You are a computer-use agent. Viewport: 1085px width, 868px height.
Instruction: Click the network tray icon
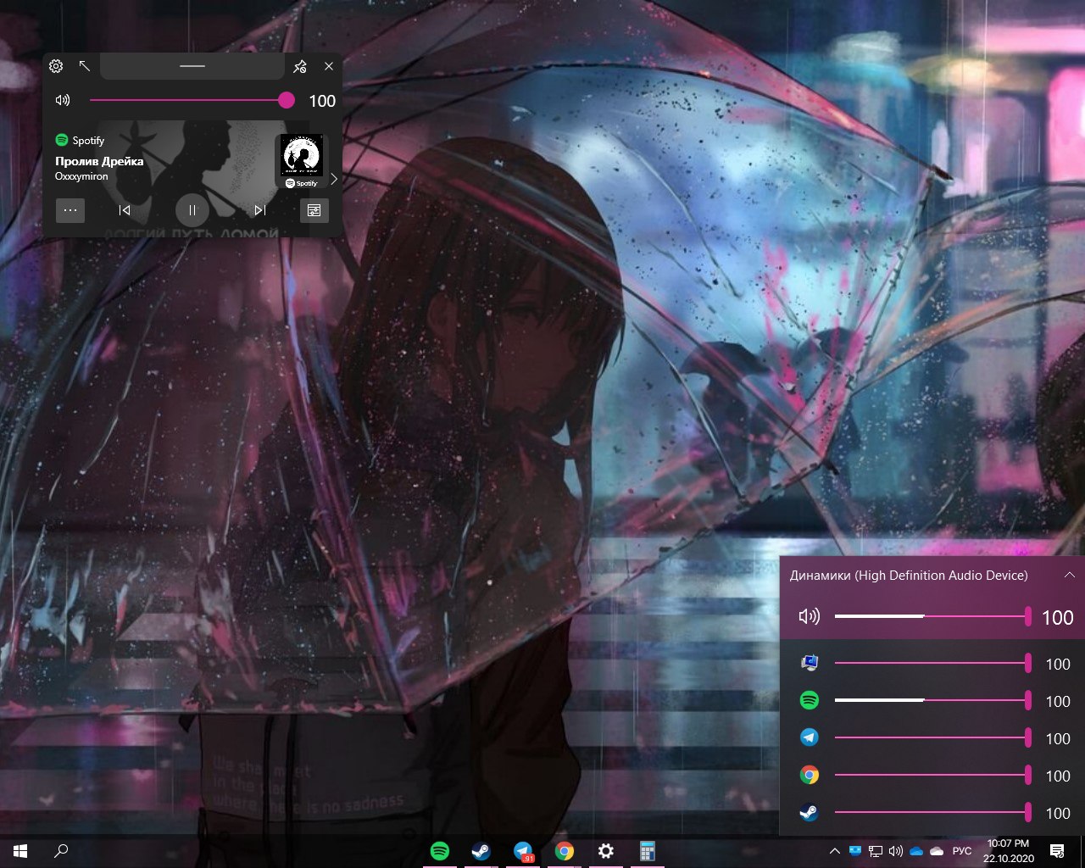(x=876, y=851)
